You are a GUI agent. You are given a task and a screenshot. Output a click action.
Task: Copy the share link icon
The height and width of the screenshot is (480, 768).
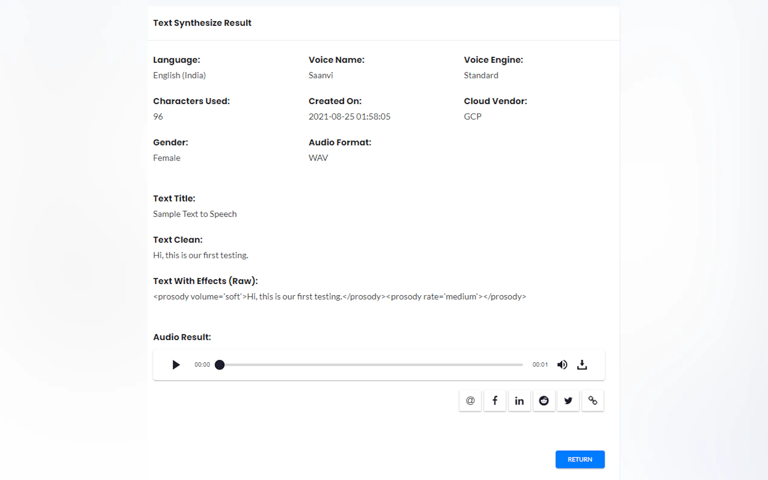(x=592, y=400)
